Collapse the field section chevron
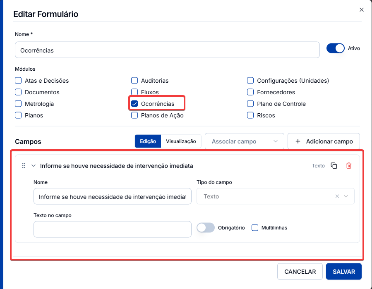The width and height of the screenshot is (372, 289). point(34,166)
